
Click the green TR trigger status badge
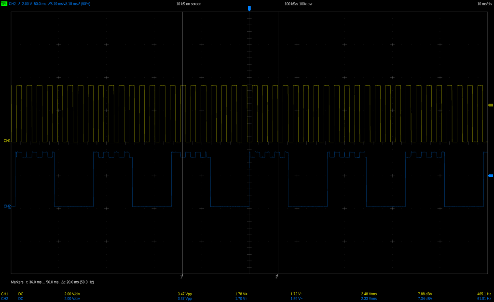(x=4, y=4)
